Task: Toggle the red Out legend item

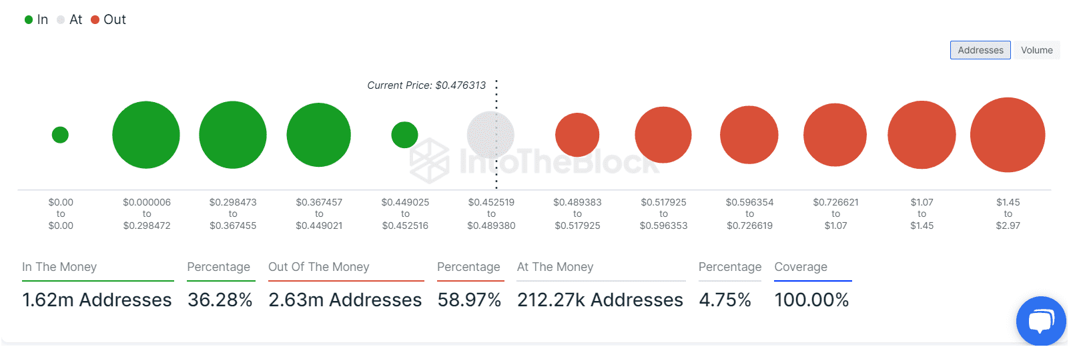Action: tap(108, 20)
